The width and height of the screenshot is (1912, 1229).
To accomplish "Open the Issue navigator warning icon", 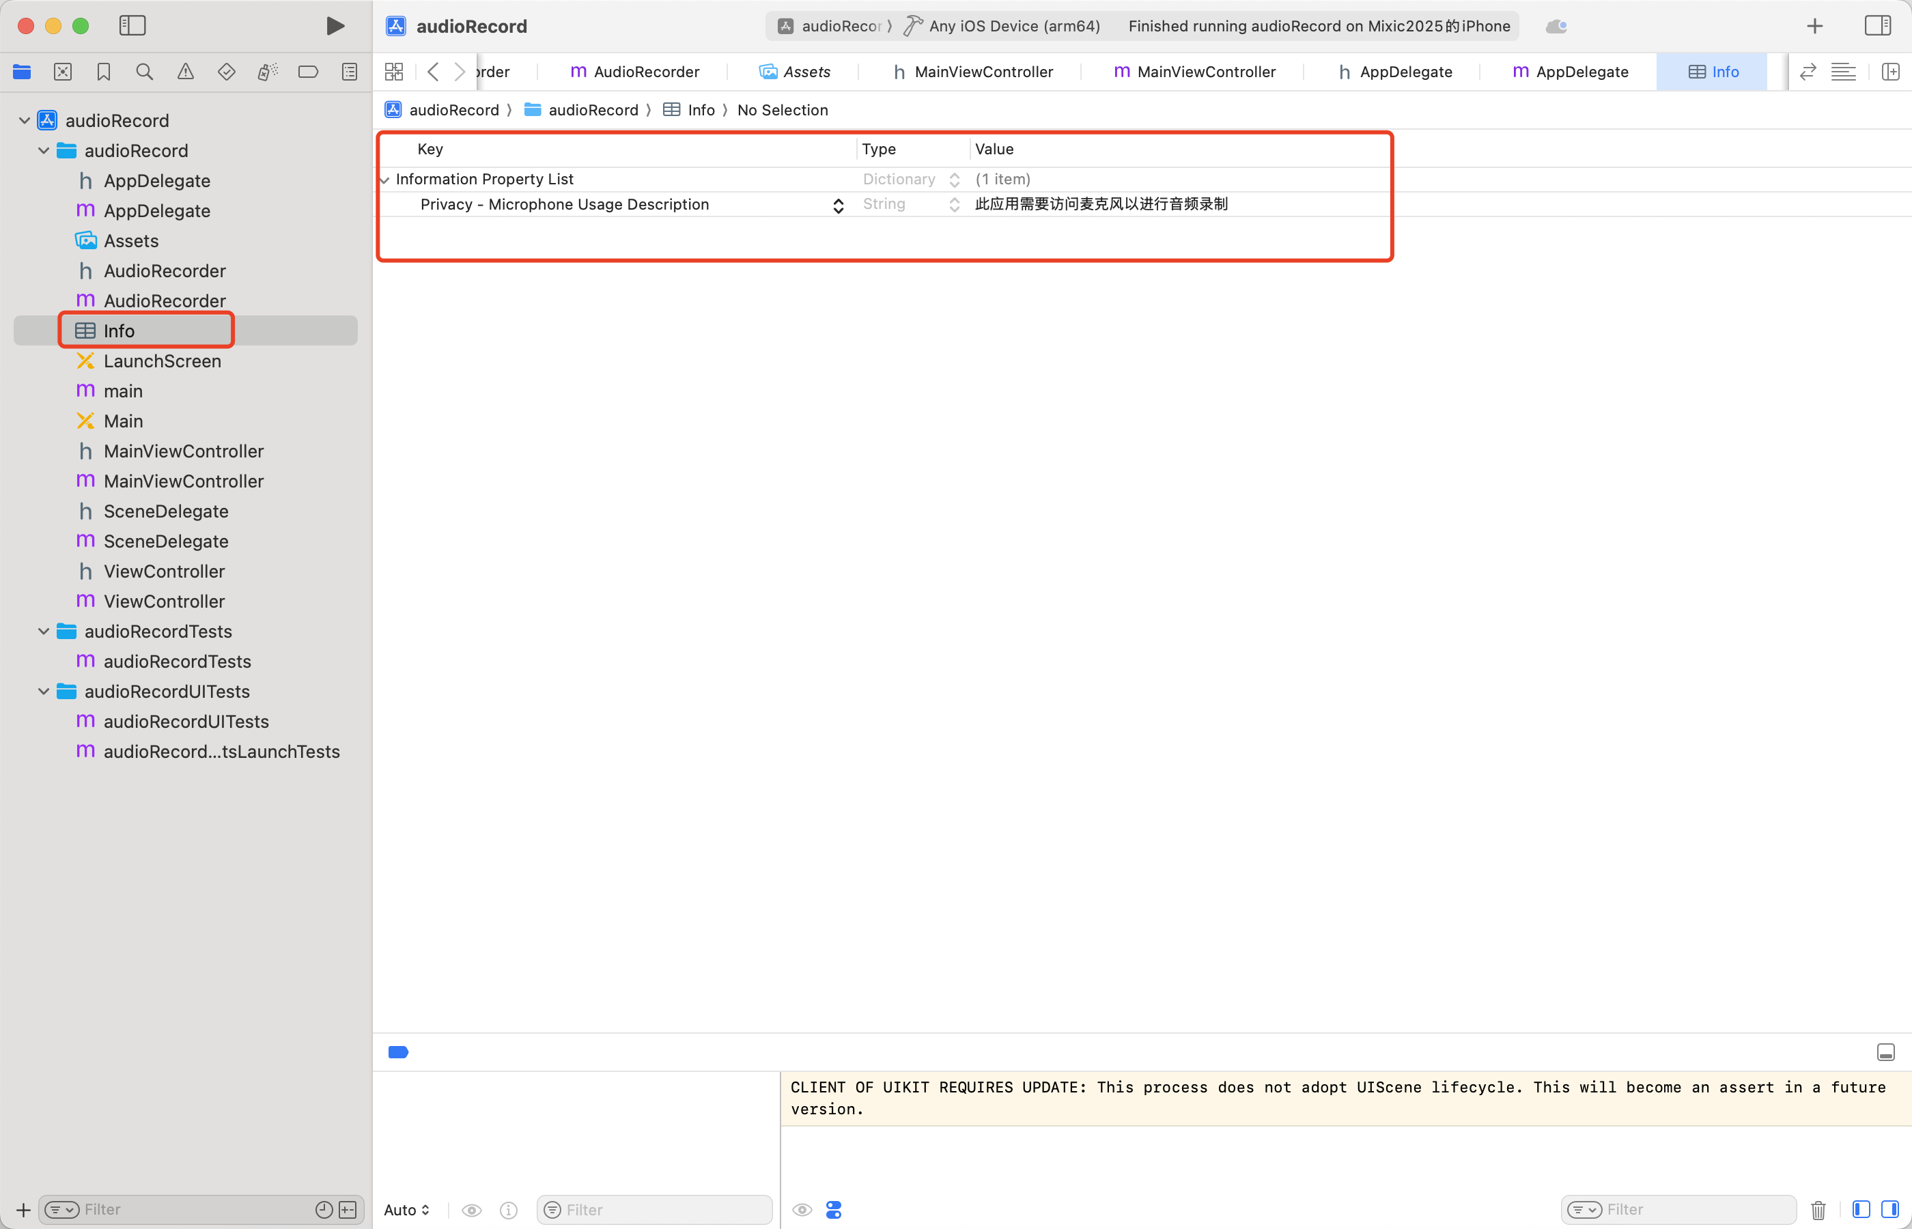I will tap(185, 72).
